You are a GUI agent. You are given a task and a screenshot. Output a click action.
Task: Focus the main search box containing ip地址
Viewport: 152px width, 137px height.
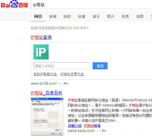point(92,5)
